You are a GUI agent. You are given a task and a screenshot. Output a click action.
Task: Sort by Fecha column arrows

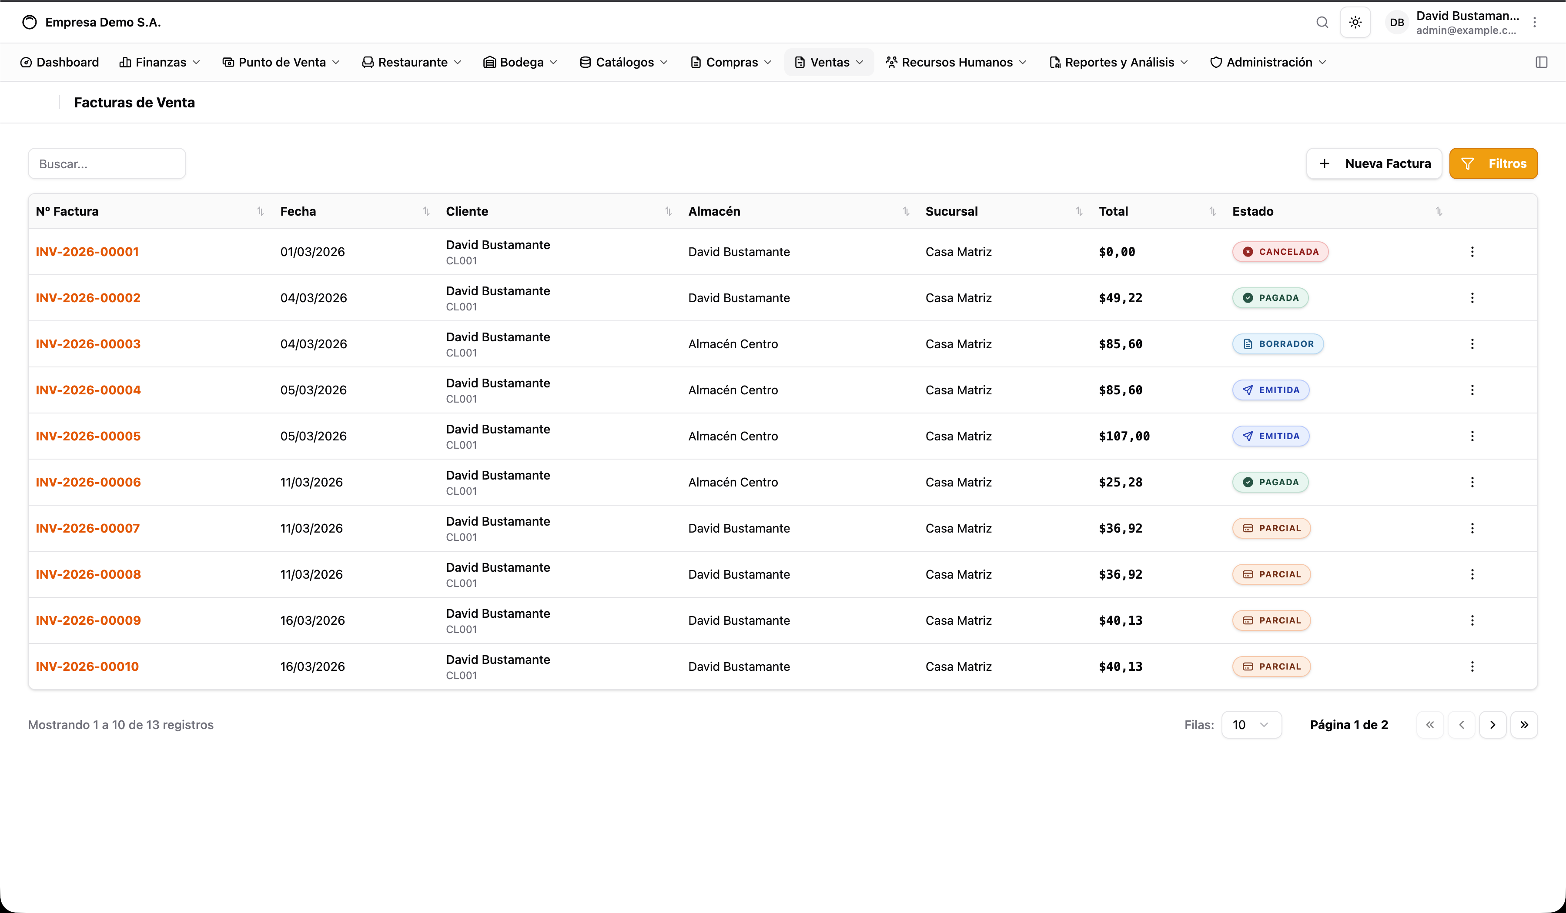click(x=426, y=211)
